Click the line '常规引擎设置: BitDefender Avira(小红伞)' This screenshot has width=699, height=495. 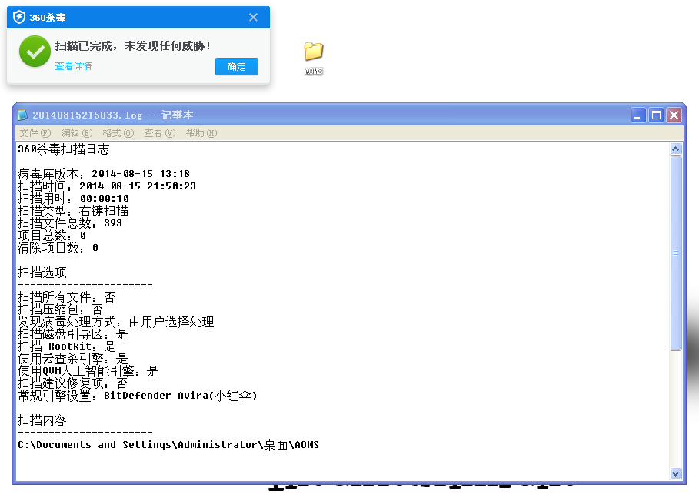pyautogui.click(x=138, y=396)
